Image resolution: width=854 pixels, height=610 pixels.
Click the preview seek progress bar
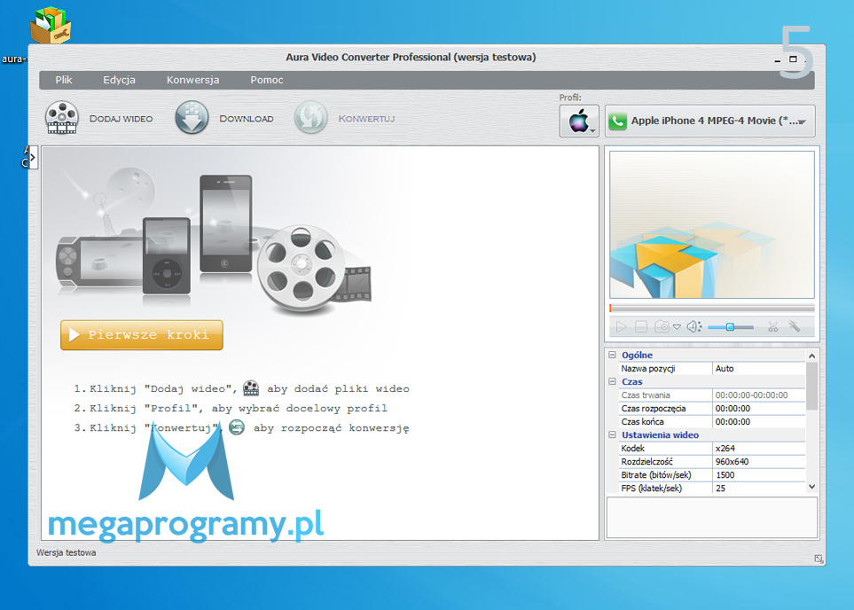tap(712, 309)
